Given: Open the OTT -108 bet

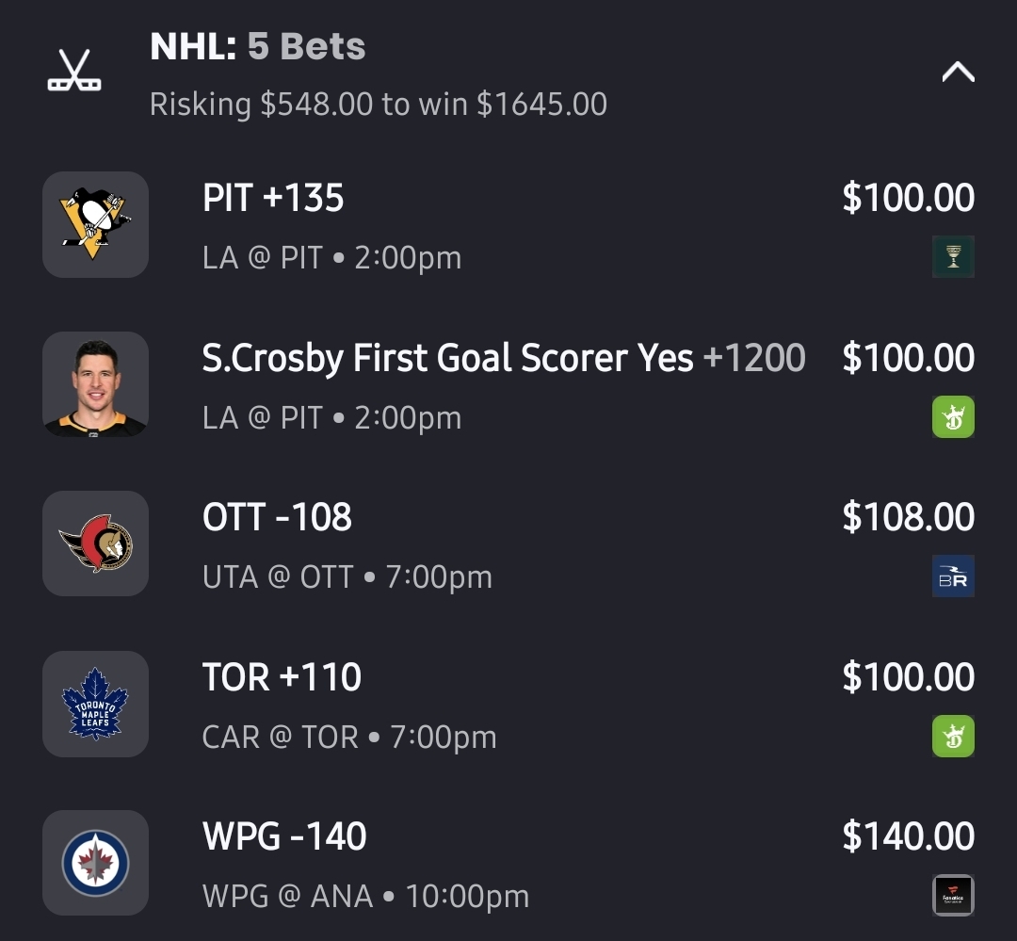Looking at the screenshot, I should coord(277,518).
